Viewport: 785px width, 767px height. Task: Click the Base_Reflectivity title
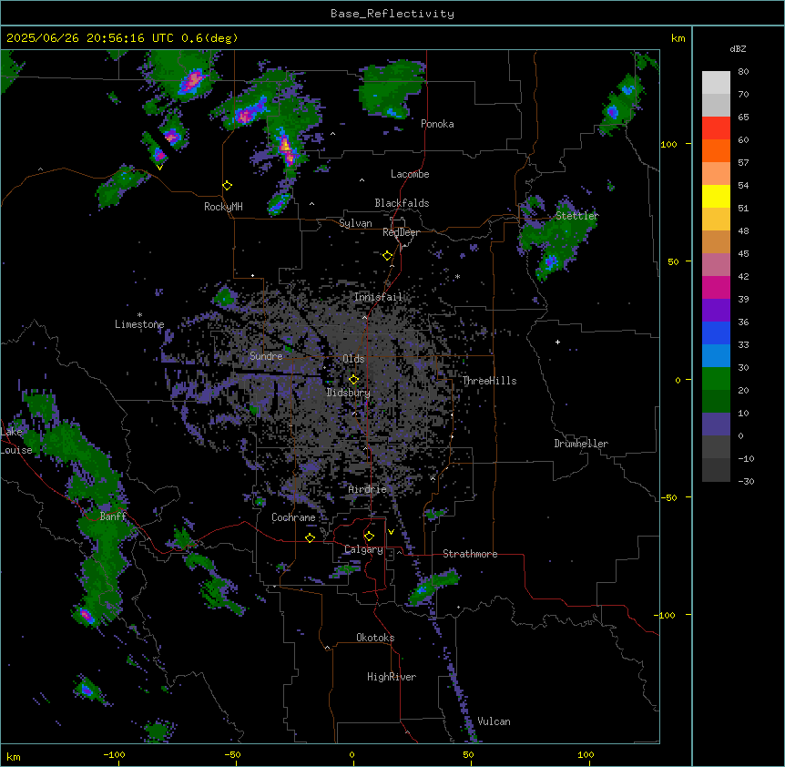392,14
